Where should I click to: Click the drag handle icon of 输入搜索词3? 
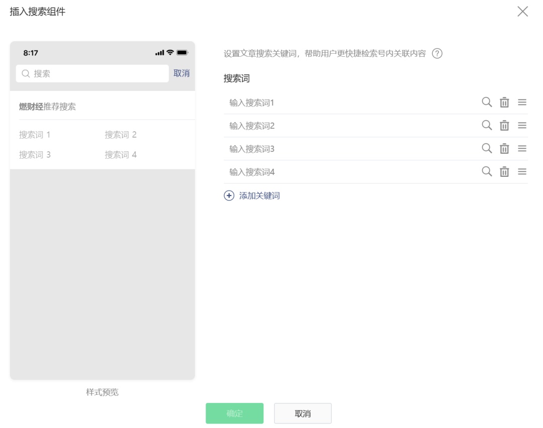pyautogui.click(x=522, y=148)
